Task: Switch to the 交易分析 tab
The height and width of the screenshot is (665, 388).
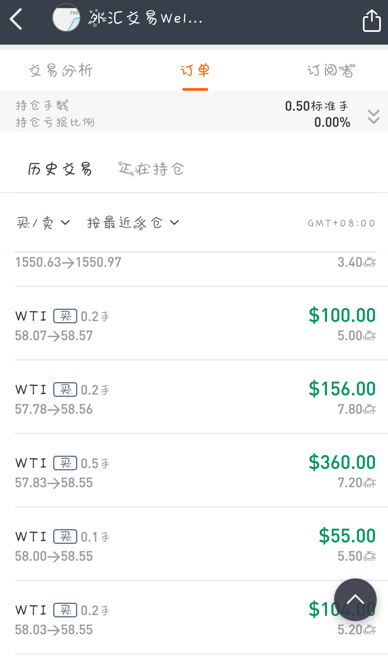Action: pyautogui.click(x=61, y=71)
